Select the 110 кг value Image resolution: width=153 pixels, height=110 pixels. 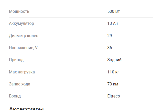click(x=113, y=72)
